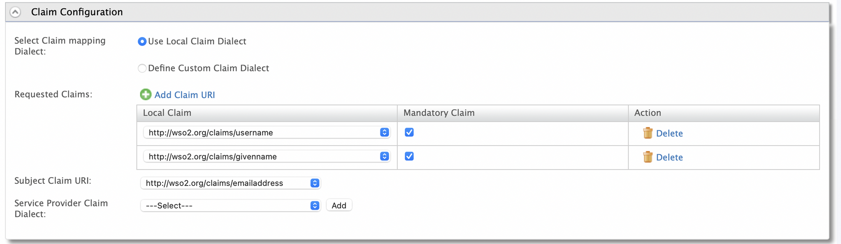Image resolution: width=841 pixels, height=244 pixels.
Task: Click the green Add Claim URI plus icon
Action: tap(145, 95)
